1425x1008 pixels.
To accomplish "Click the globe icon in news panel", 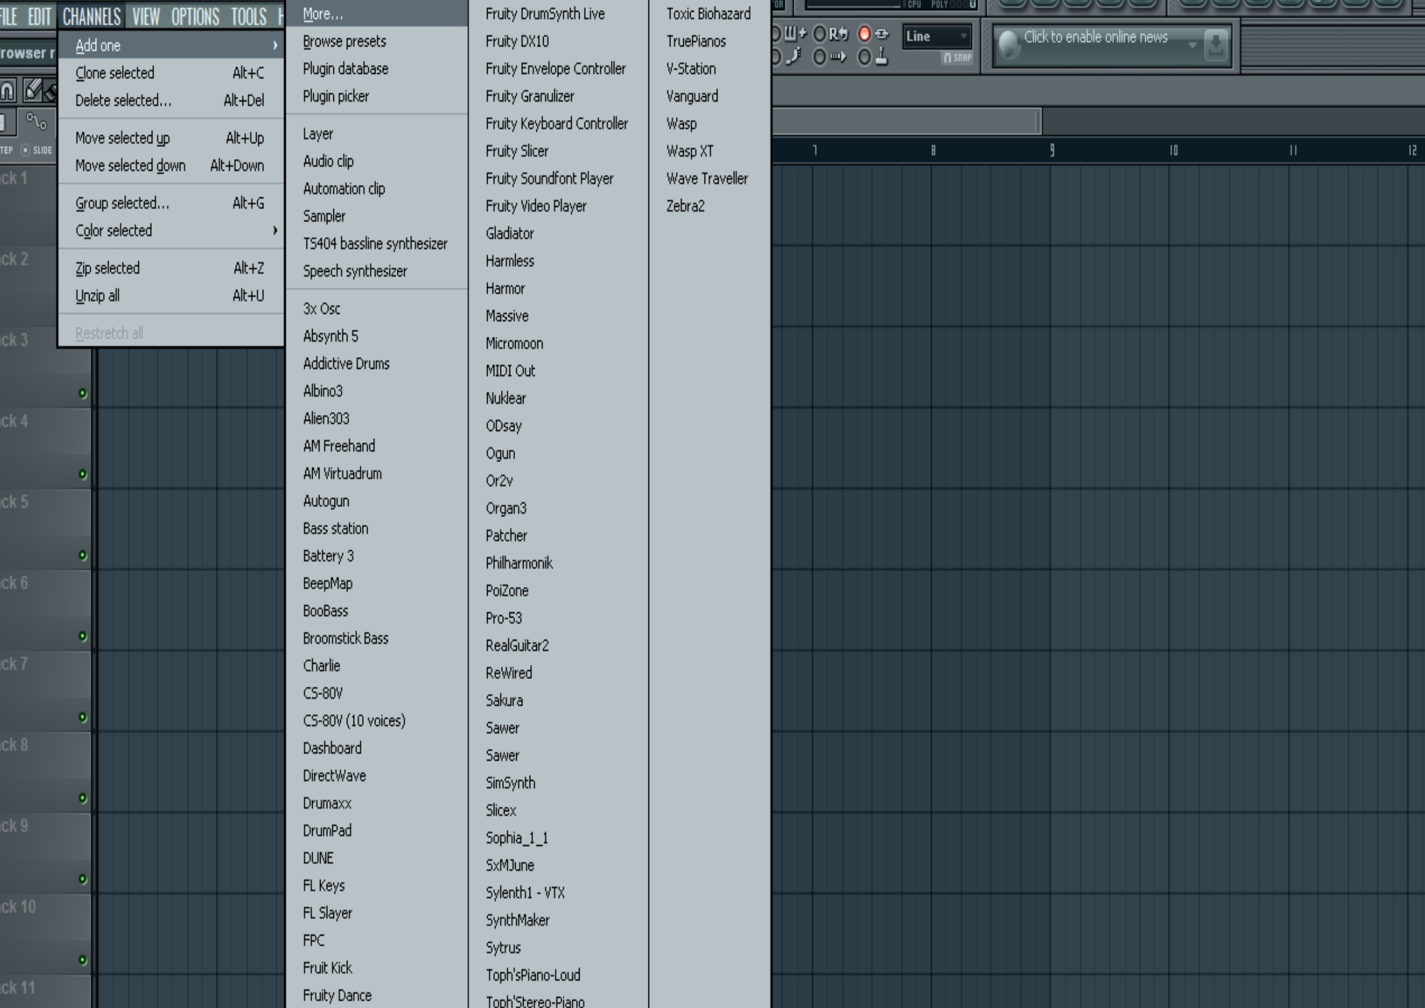I will (1009, 44).
